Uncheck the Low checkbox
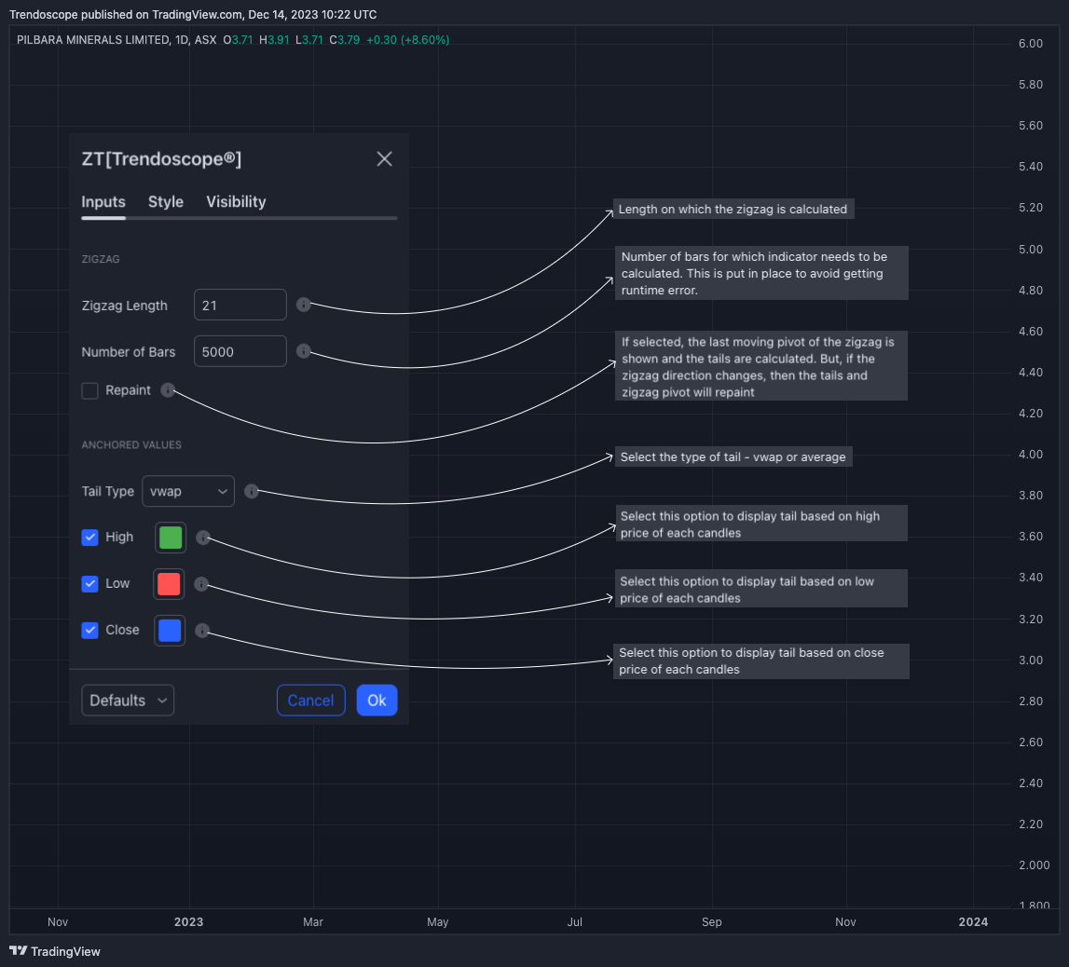The image size is (1069, 967). (90, 583)
